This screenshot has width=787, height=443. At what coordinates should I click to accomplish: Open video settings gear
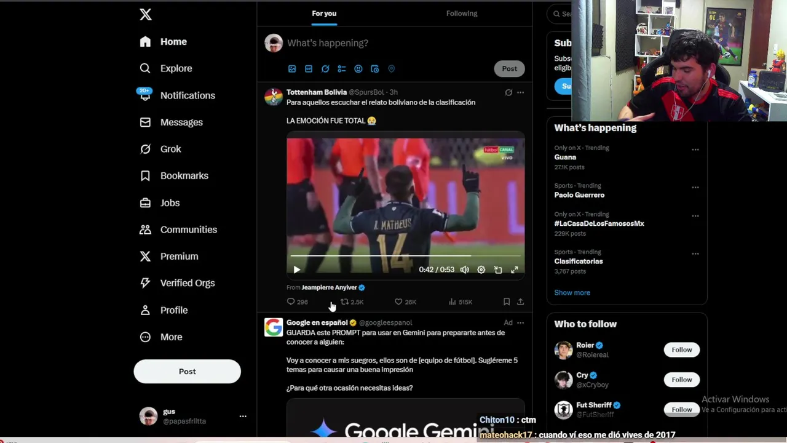(x=481, y=269)
